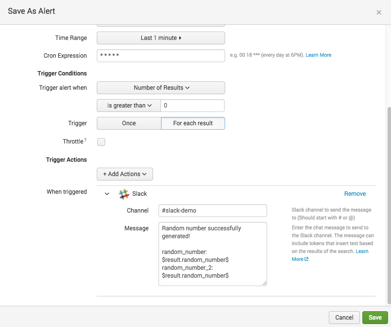Change the 'is greater than' comparator

[129, 106]
